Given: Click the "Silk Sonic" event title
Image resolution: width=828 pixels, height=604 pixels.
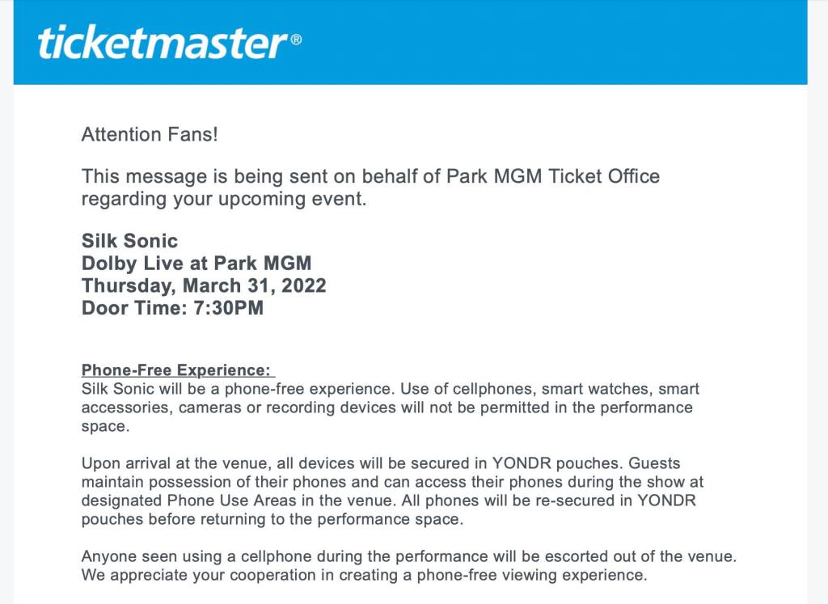Looking at the screenshot, I should point(129,241).
